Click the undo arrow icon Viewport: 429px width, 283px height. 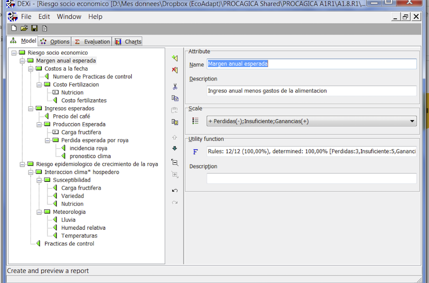pos(175,190)
